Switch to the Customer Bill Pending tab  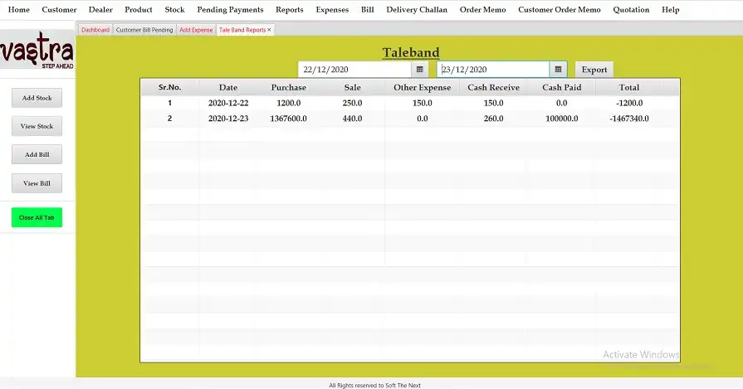point(144,30)
